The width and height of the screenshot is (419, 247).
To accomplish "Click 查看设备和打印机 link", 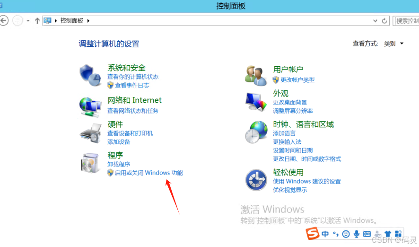I will click(130, 133).
